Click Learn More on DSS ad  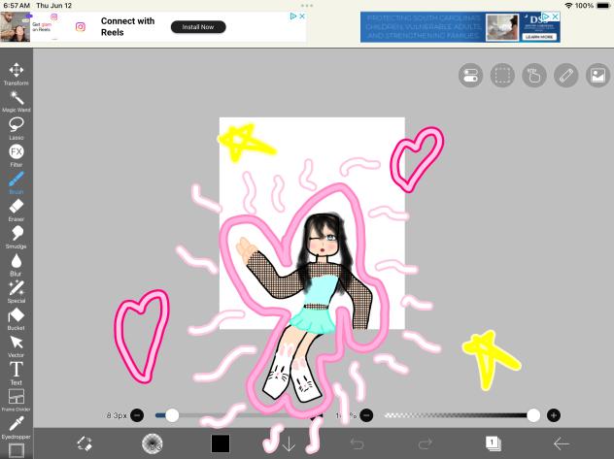(x=539, y=37)
